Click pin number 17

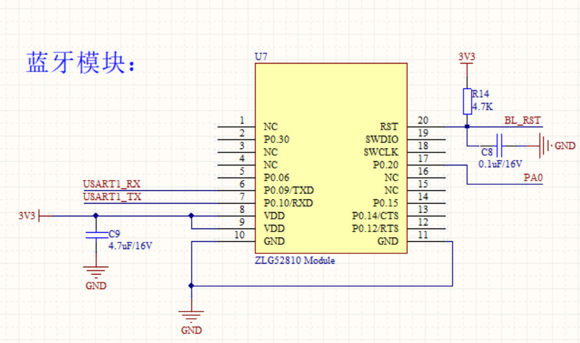(423, 158)
